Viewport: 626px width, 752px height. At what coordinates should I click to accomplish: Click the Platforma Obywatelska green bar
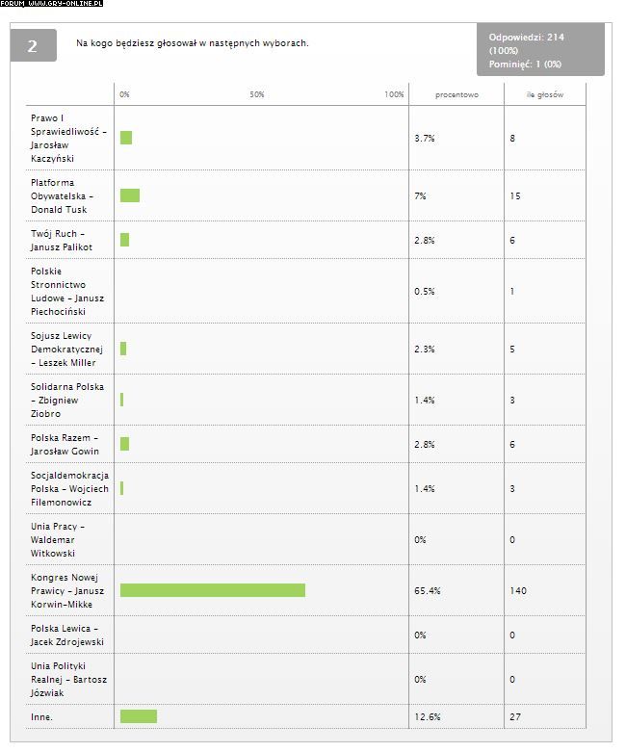click(x=130, y=195)
